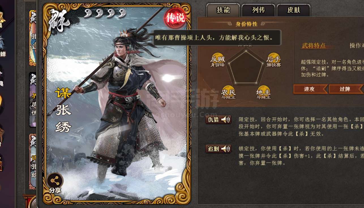
Task: Select the 农民 landlord-mode badge
Action: click(228, 93)
